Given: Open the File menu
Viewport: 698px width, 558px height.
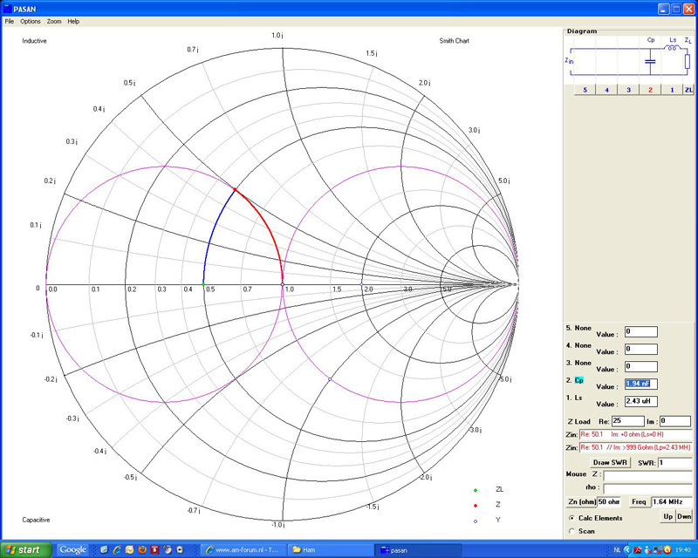Looking at the screenshot, I should pyautogui.click(x=9, y=21).
